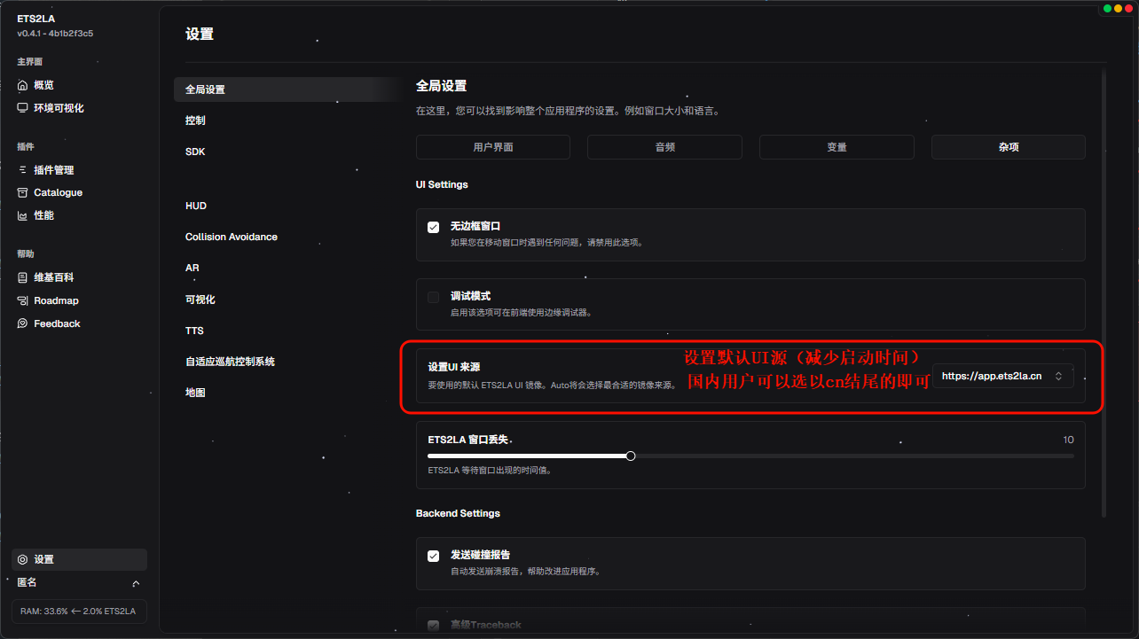1139x639 pixels.
Task: Switch to the 杂项 tab
Action: pos(1008,147)
